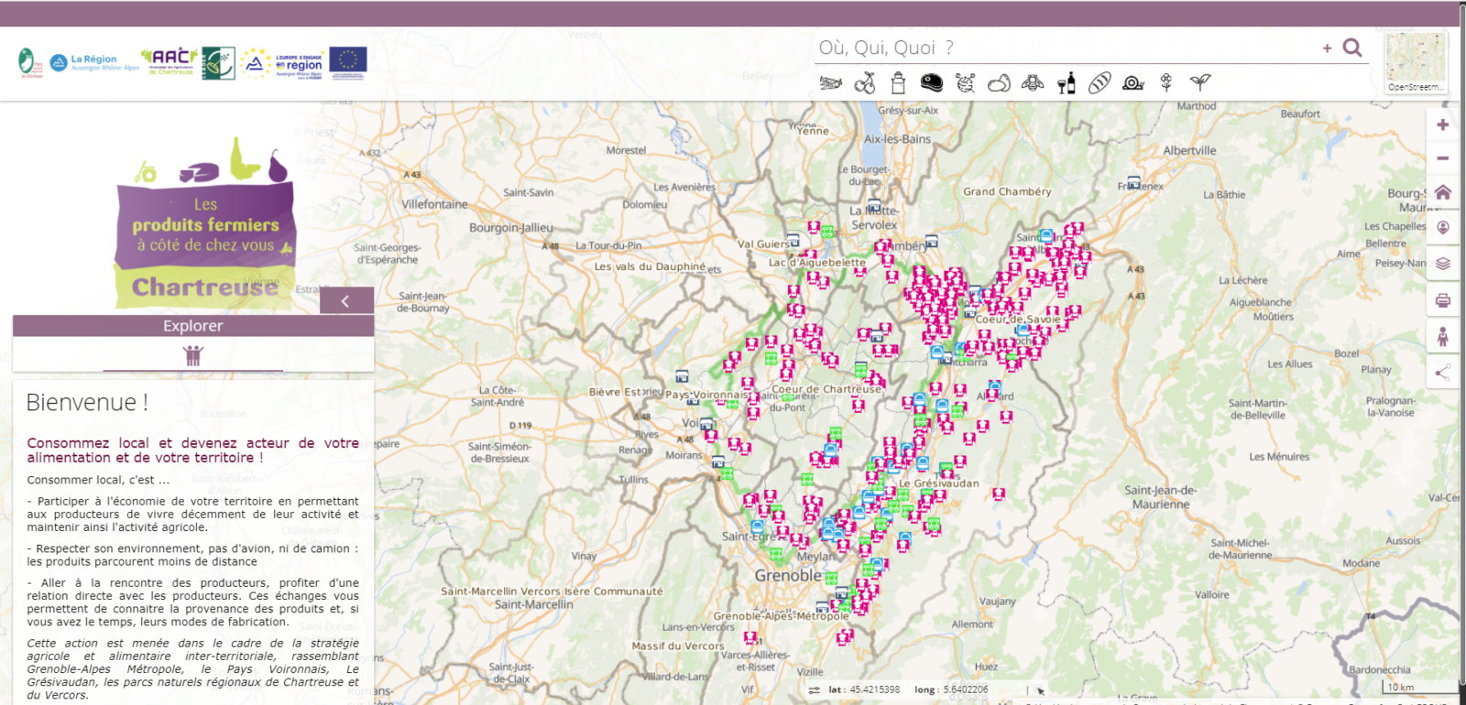Toggle the eggs category filter

(x=999, y=83)
